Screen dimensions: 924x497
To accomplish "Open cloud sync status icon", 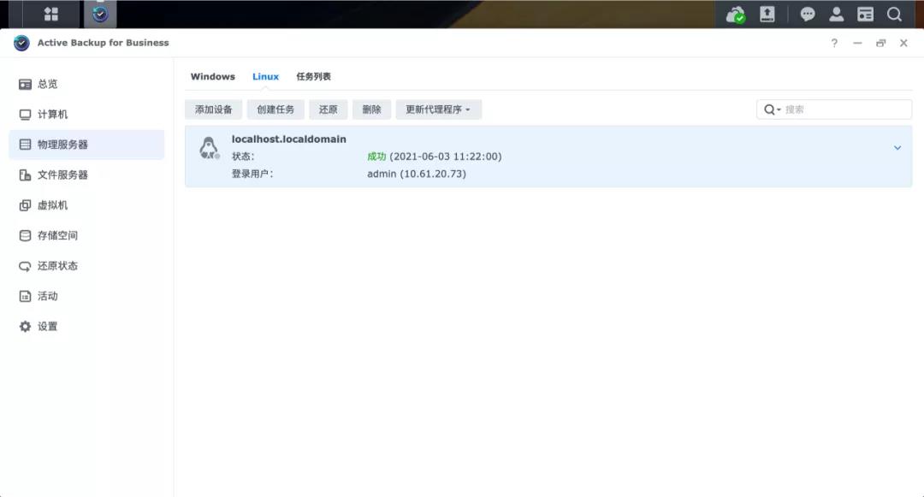I will tap(736, 15).
